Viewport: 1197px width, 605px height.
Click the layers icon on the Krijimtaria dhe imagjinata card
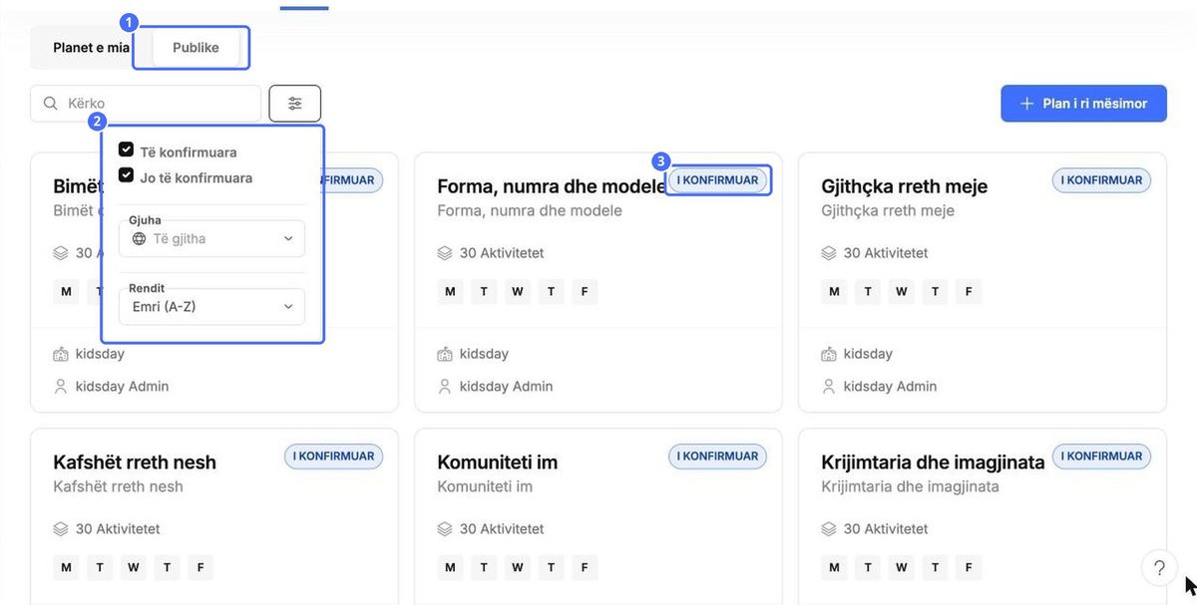(x=829, y=529)
